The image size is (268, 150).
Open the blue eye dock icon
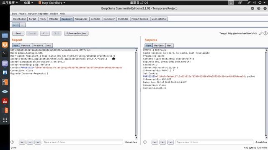(x=5, y=92)
